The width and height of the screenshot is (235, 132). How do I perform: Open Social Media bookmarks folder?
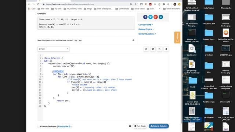tap(138, 9)
